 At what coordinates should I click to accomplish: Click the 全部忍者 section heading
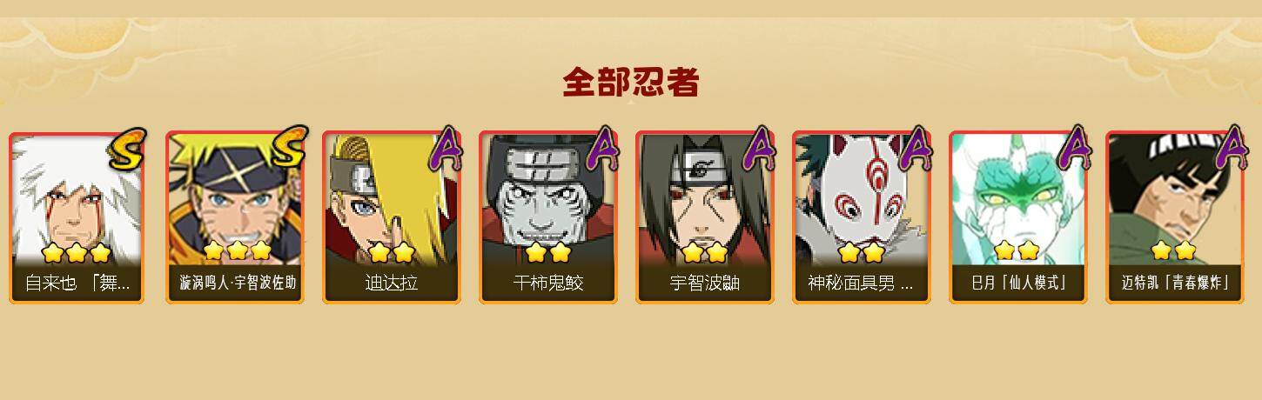[x=631, y=83]
